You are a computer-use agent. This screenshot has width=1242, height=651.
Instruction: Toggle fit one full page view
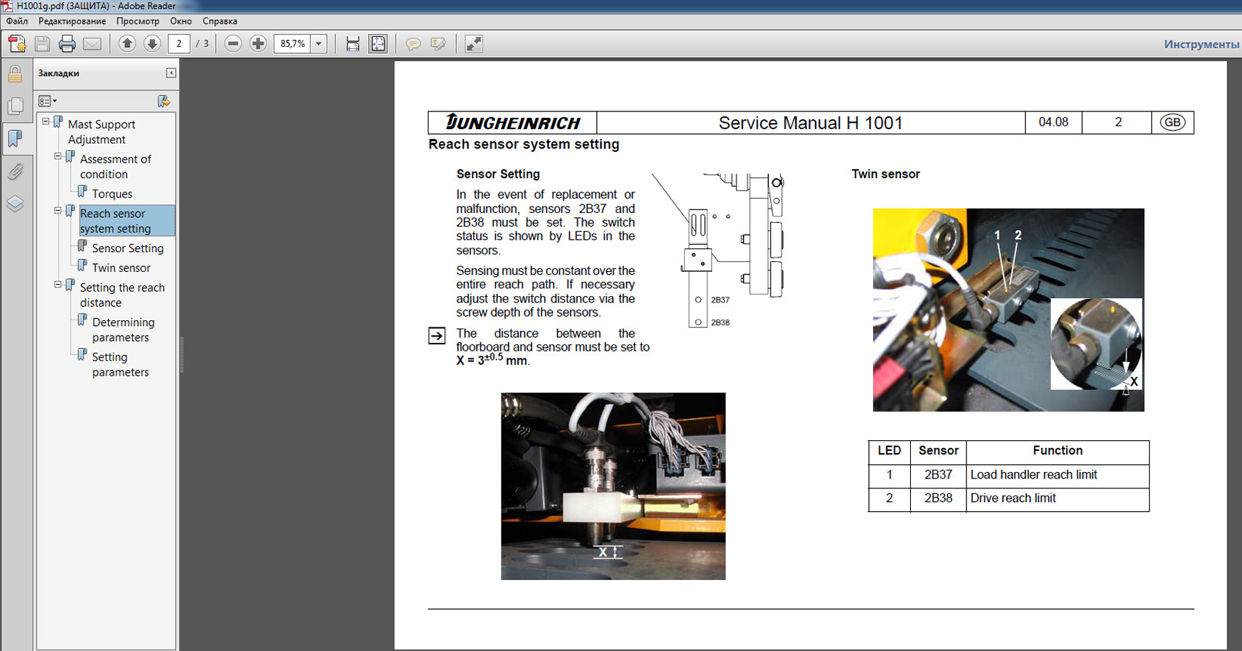coord(378,44)
